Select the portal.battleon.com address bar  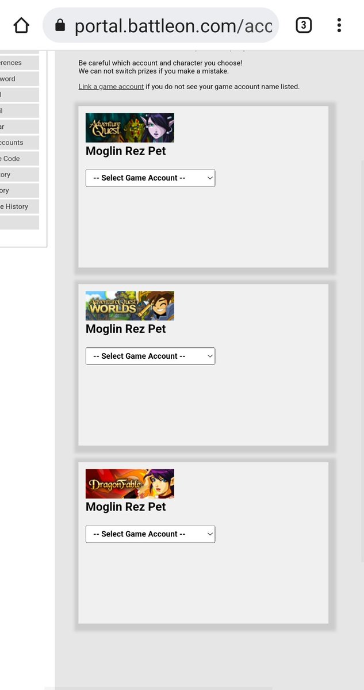click(x=160, y=25)
